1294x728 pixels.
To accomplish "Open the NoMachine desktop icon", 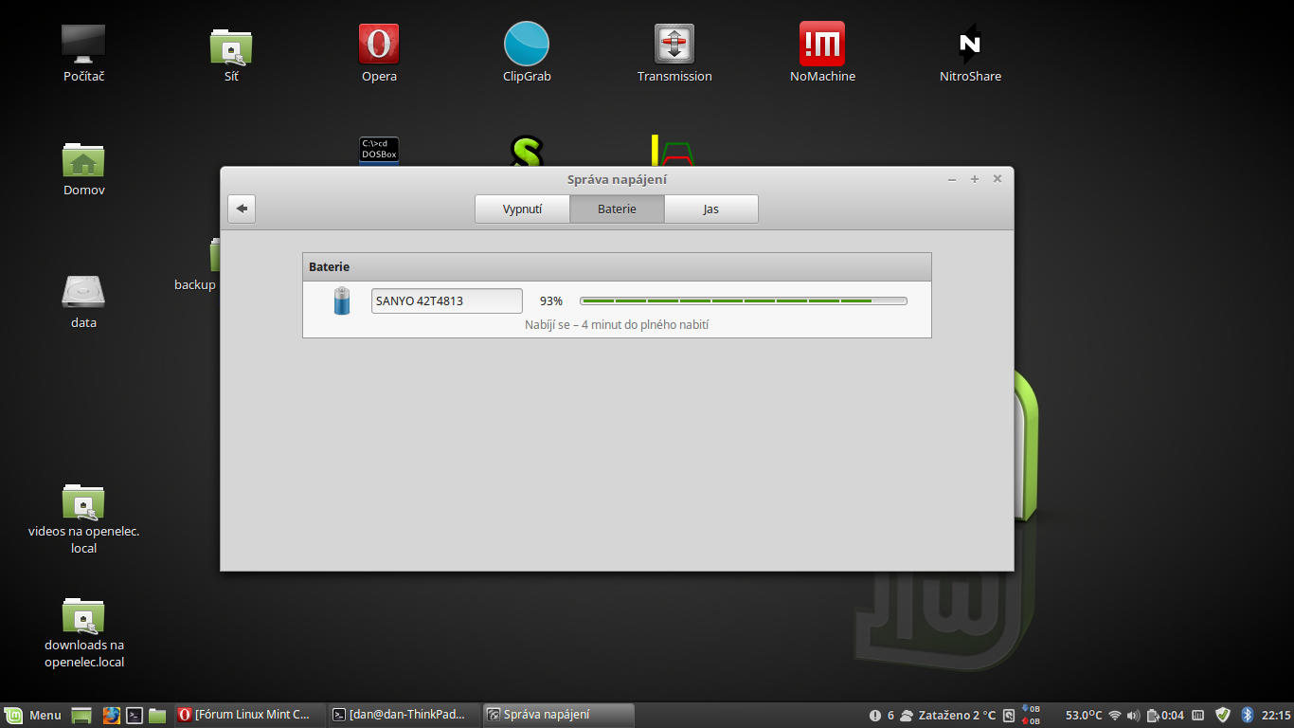I will [x=822, y=45].
